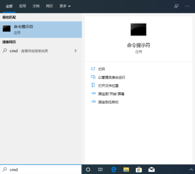Select 固定到任务栏 option

pos(108,102)
